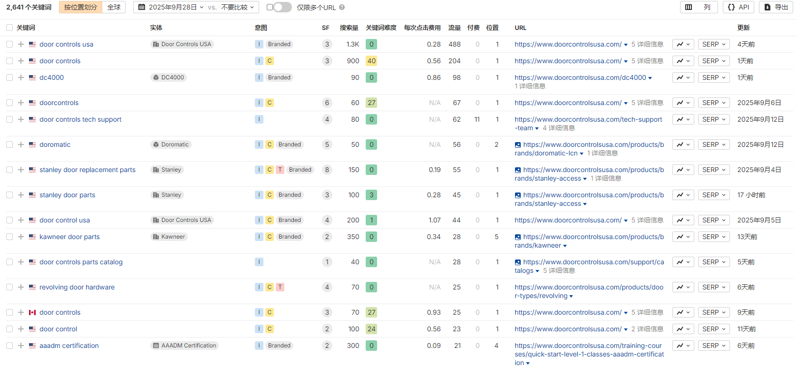
Task: Check the select-all checkbox in the header
Action: (10, 28)
